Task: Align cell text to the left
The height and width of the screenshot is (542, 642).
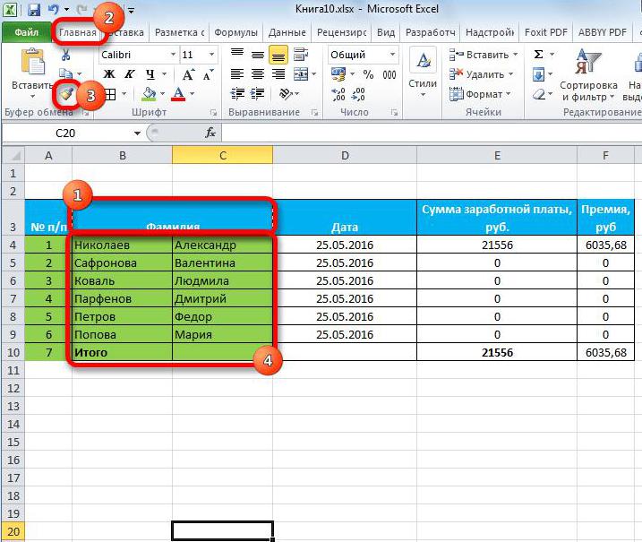Action: (237, 74)
